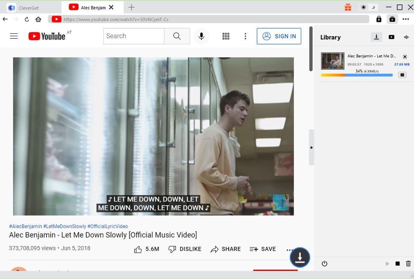Open a new browser tab
The width and height of the screenshot is (414, 279).
point(132,7)
